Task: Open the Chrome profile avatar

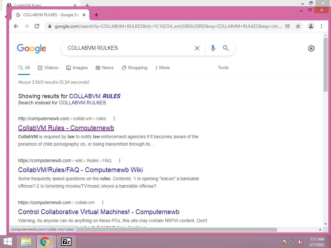Action: pyautogui.click(x=311, y=26)
